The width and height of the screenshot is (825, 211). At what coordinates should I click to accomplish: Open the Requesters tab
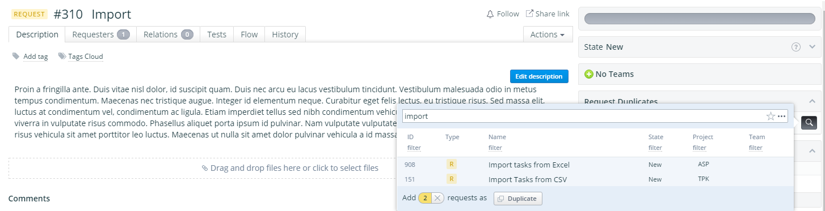tap(101, 35)
